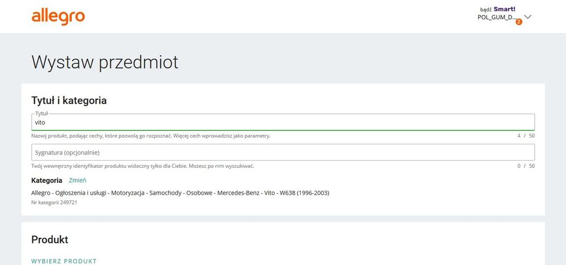
Task: Click the title character counter 4 / 50
Action: (526, 136)
